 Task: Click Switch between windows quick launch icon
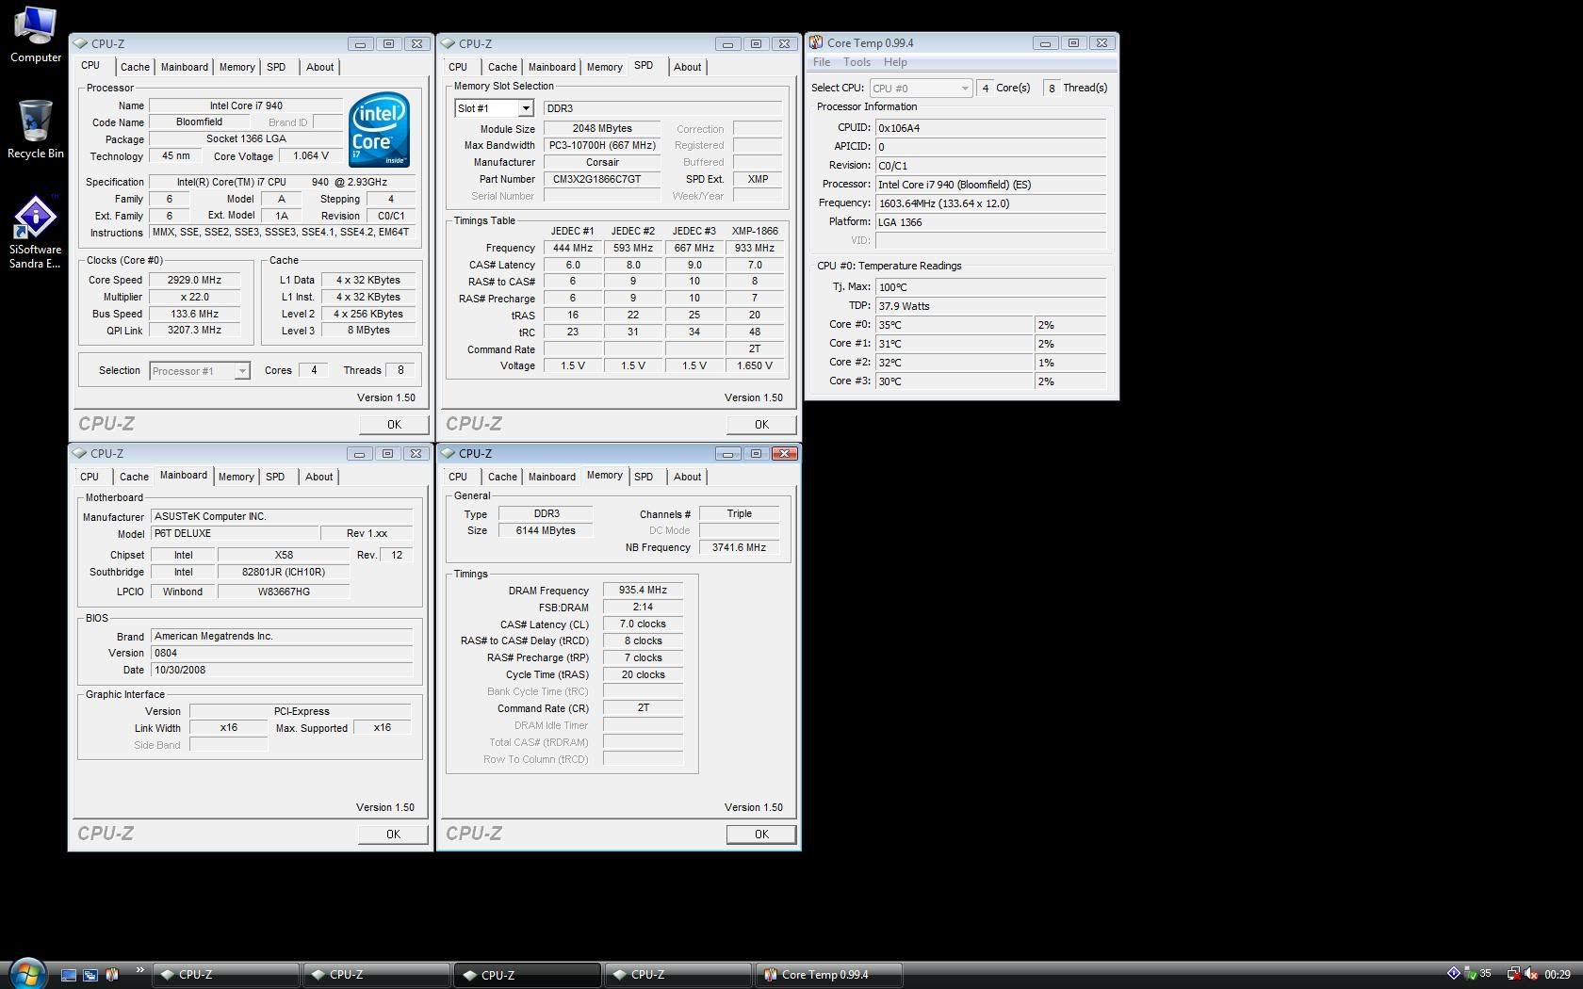[90, 975]
